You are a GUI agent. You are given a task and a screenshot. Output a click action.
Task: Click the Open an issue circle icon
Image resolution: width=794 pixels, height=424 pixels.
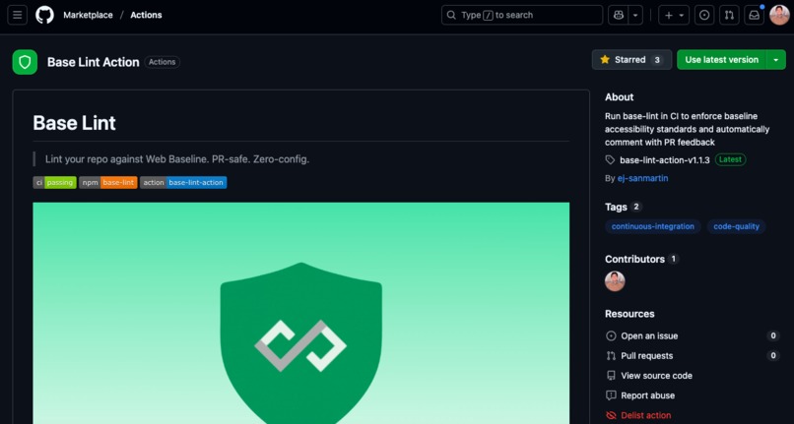(x=611, y=336)
